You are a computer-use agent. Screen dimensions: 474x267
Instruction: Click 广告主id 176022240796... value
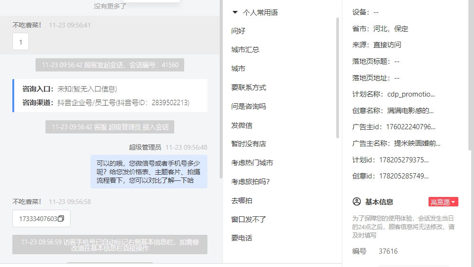(411, 127)
